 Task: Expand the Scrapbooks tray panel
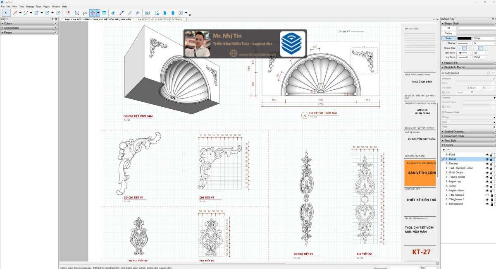[x=29, y=28]
